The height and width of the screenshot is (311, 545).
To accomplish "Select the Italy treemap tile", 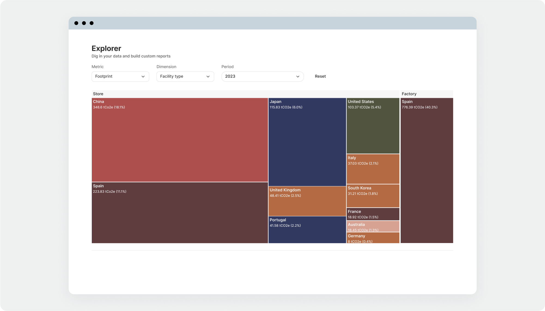I will pos(373,169).
